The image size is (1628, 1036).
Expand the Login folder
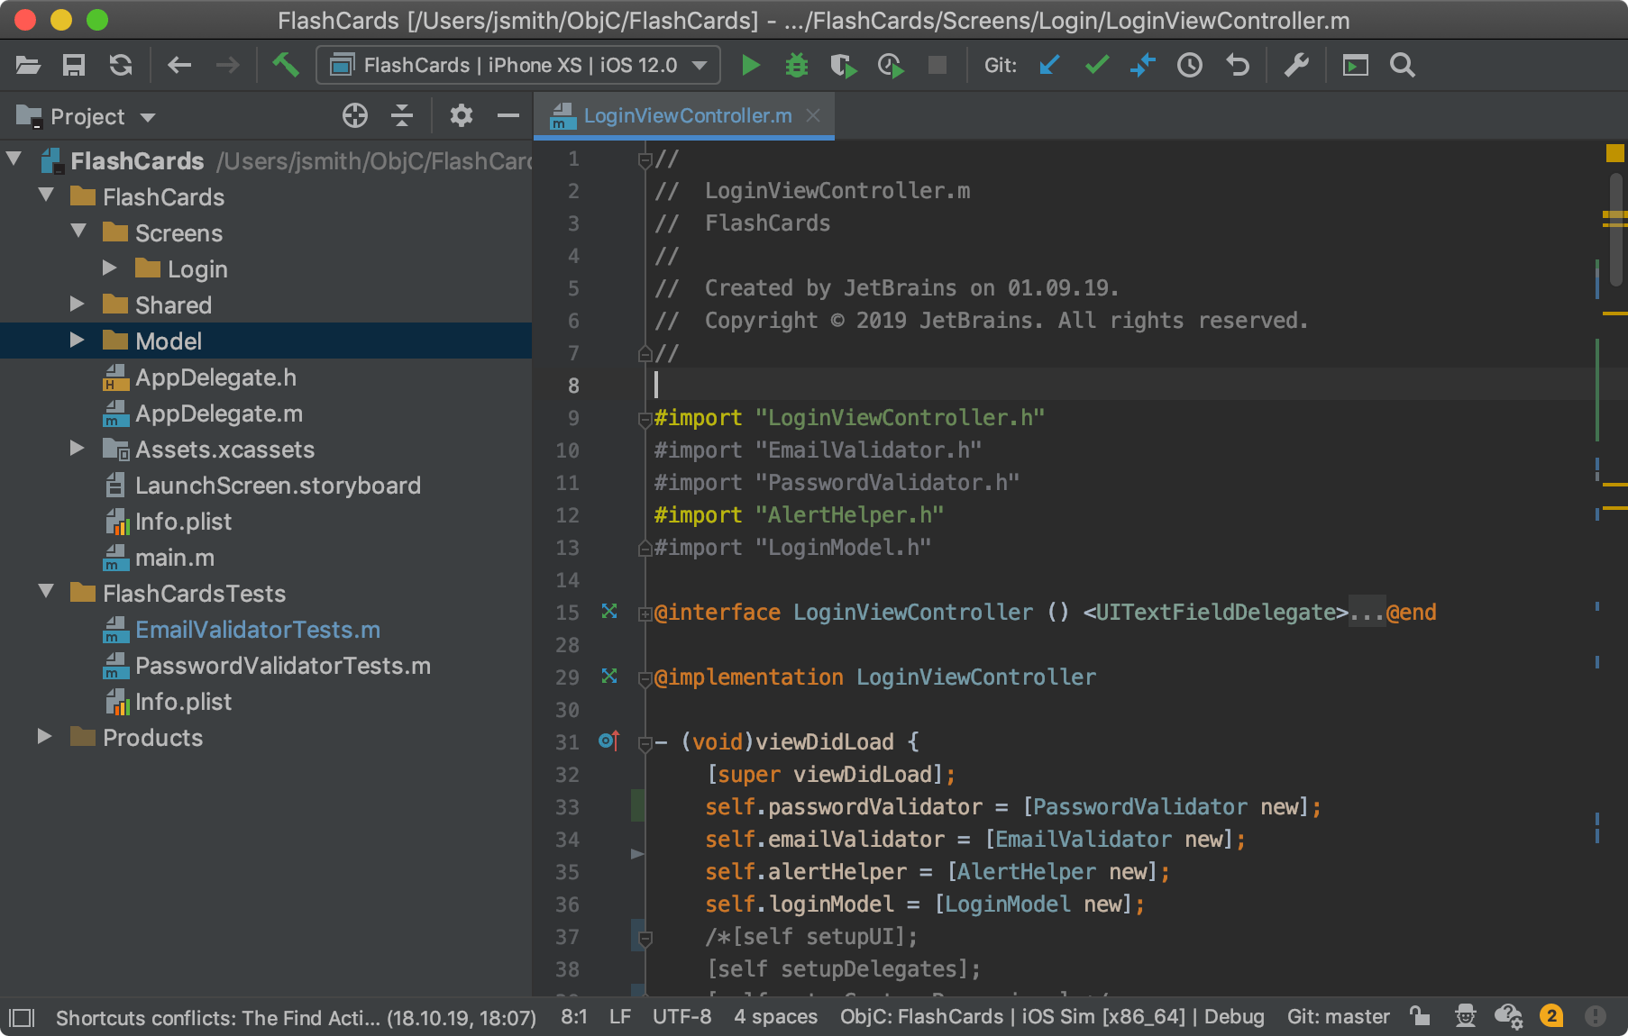(109, 268)
